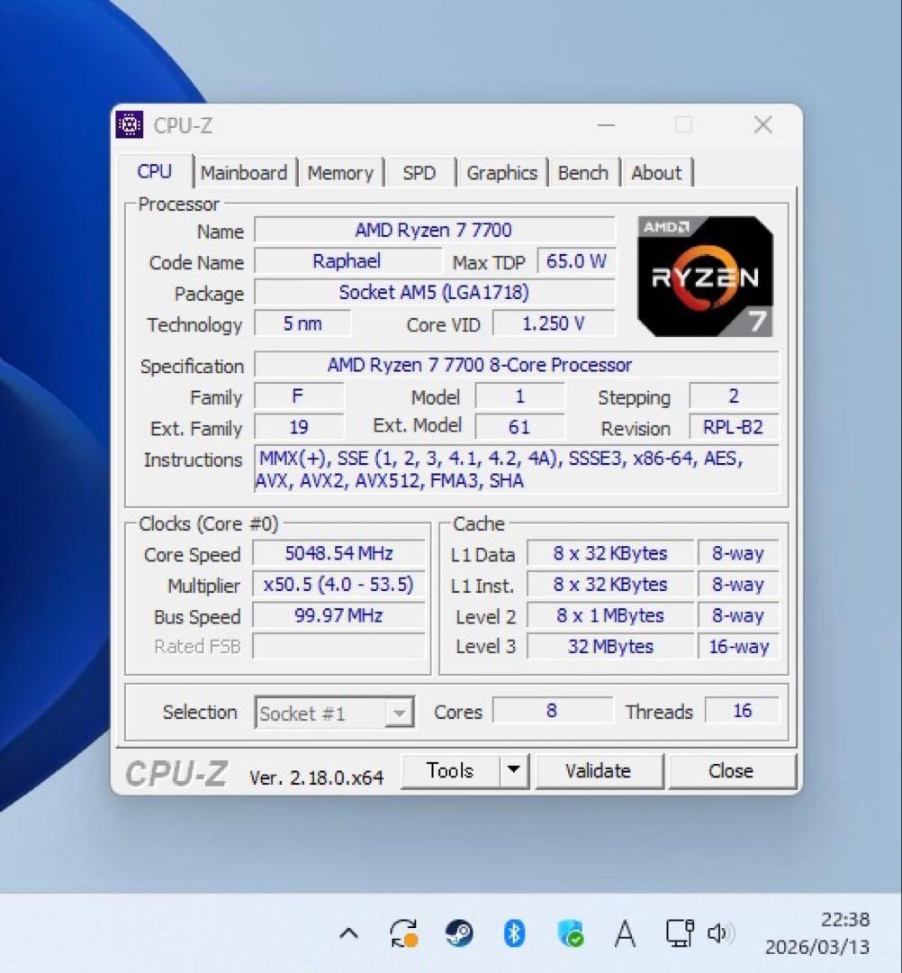Click the 'Ver. 2.18.0.x64' version text
Screen dimensions: 902x973
coord(316,777)
